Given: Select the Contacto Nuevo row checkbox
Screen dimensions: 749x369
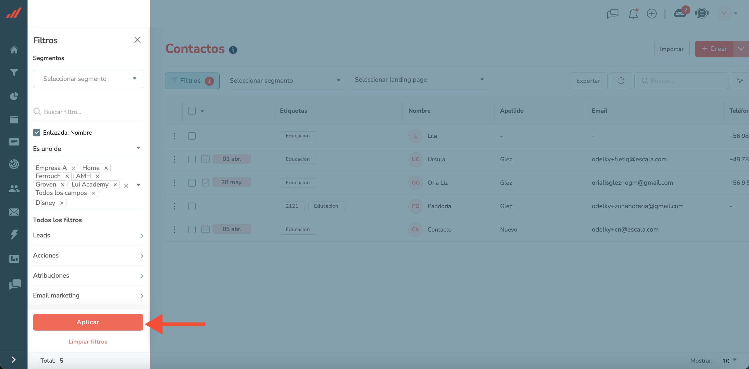Looking at the screenshot, I should click(192, 230).
